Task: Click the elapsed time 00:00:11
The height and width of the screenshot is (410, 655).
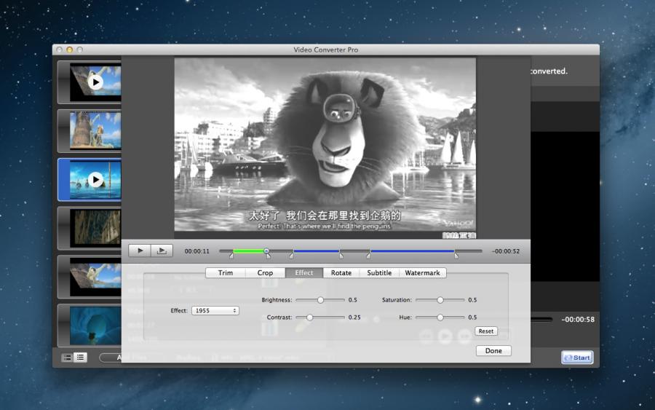Action: 197,251
